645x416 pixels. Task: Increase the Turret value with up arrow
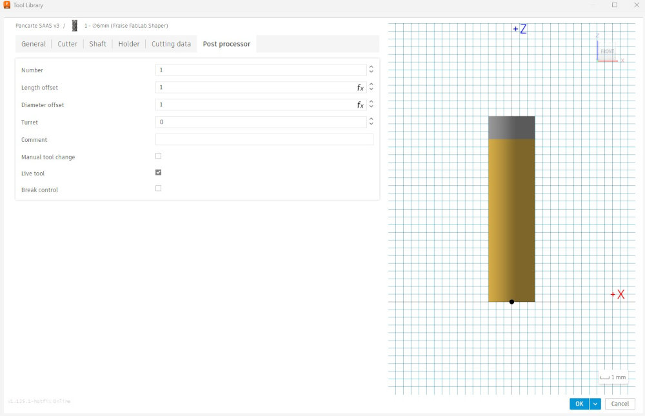tap(371, 119)
